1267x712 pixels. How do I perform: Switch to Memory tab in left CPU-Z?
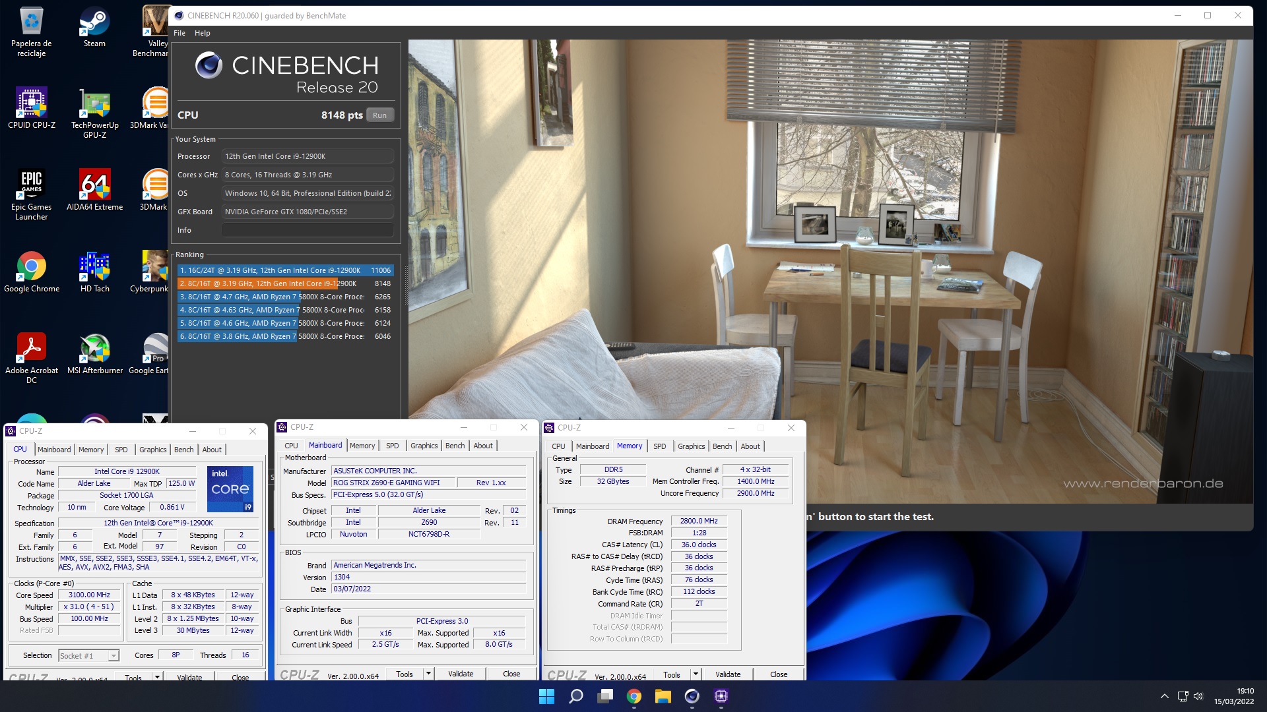[x=91, y=450]
